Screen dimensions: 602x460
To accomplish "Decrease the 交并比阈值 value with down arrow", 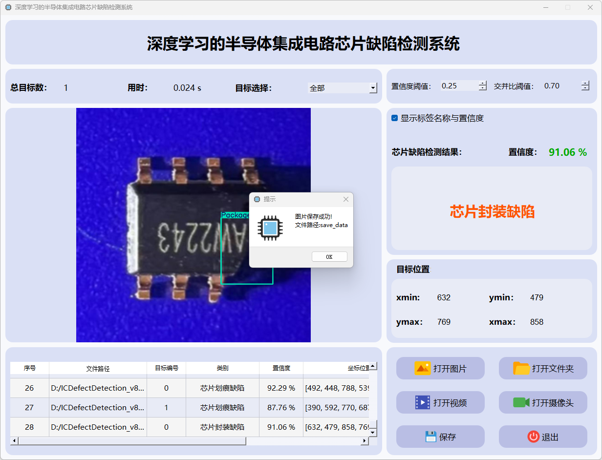I will tap(585, 88).
